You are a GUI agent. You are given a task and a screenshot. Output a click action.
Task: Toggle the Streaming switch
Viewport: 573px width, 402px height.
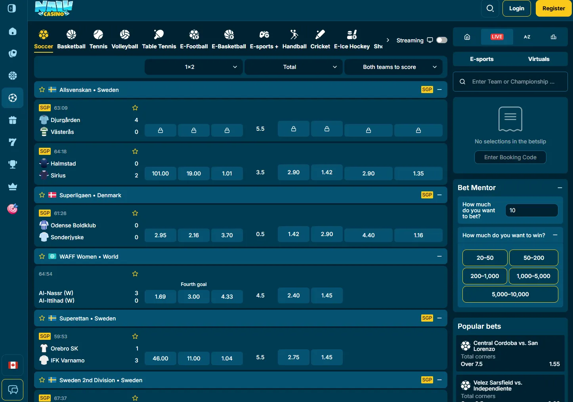pos(442,40)
